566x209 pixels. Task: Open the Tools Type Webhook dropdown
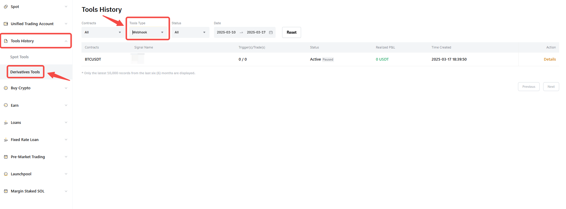(148, 33)
